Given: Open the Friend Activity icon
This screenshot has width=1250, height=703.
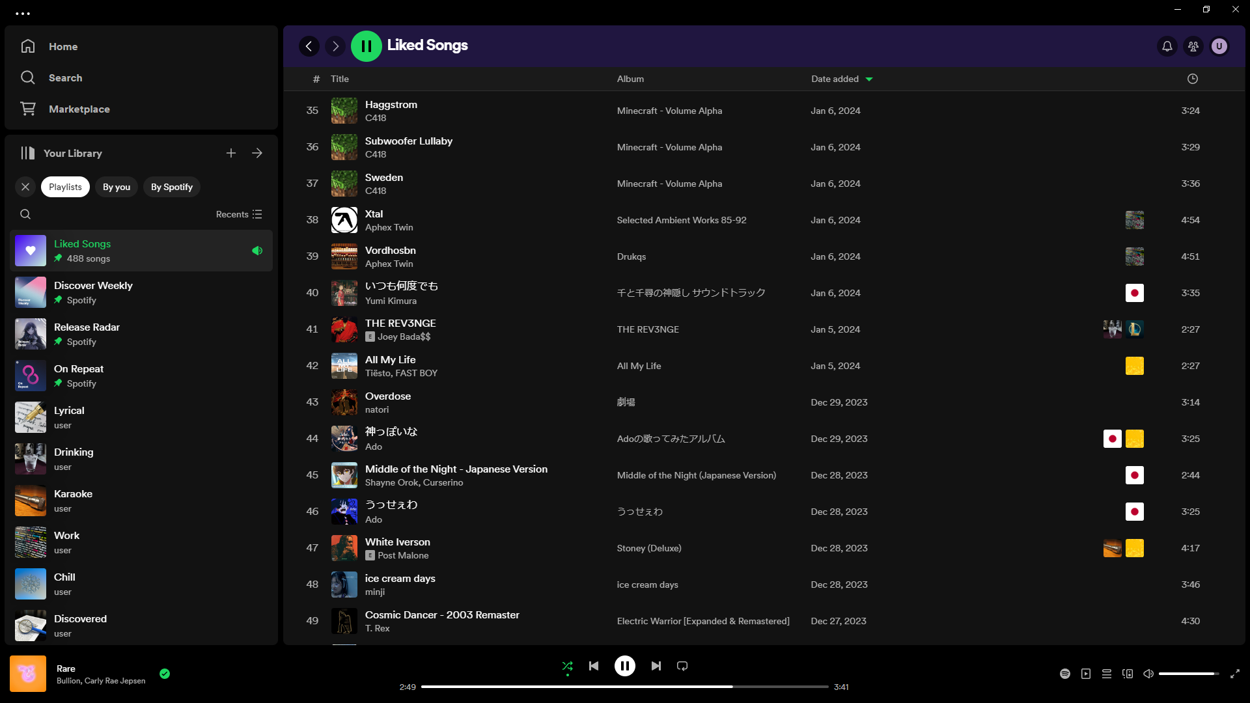Looking at the screenshot, I should [1193, 46].
